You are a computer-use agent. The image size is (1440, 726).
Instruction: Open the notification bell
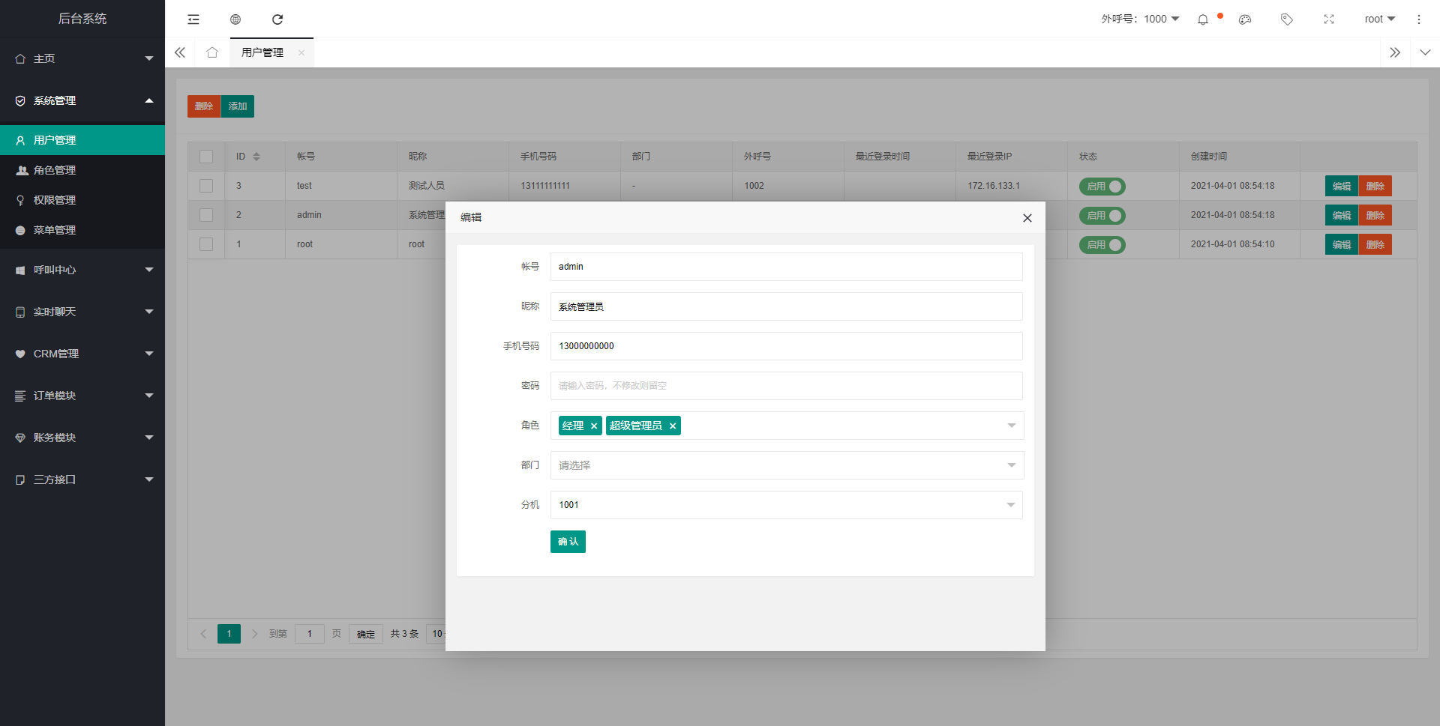click(1203, 19)
